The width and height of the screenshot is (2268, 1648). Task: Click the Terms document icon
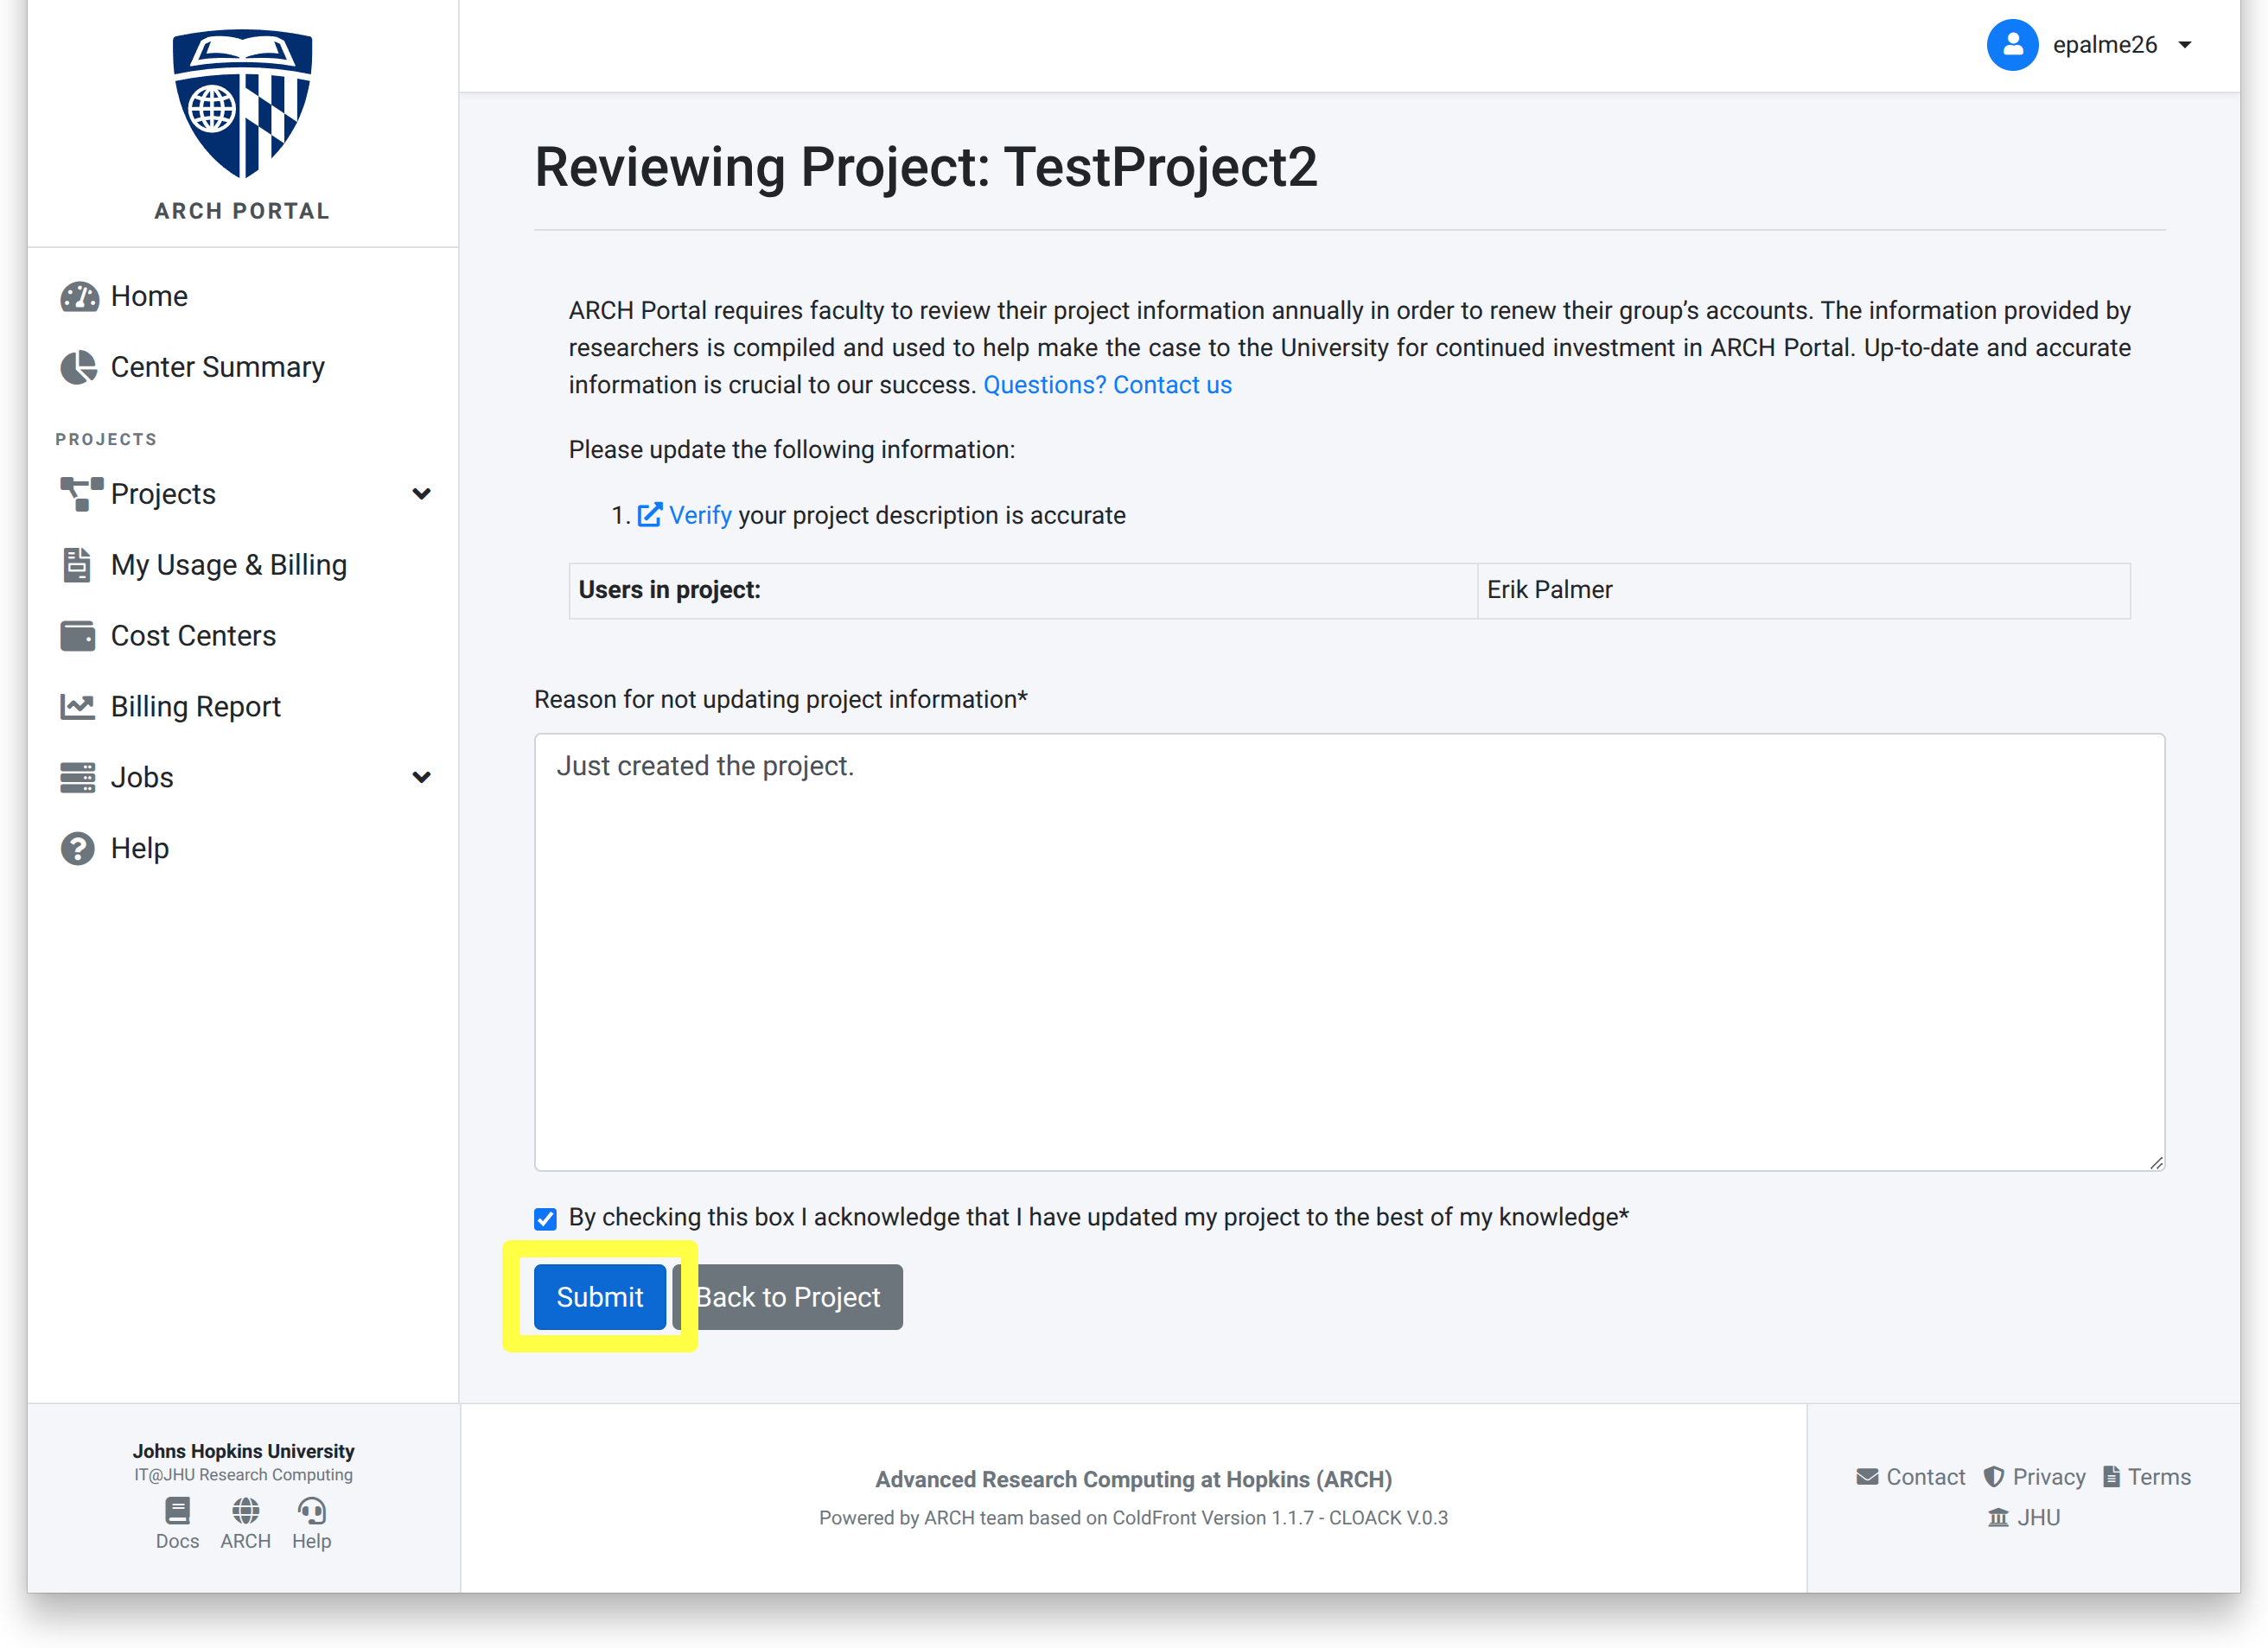pyautogui.click(x=2111, y=1477)
